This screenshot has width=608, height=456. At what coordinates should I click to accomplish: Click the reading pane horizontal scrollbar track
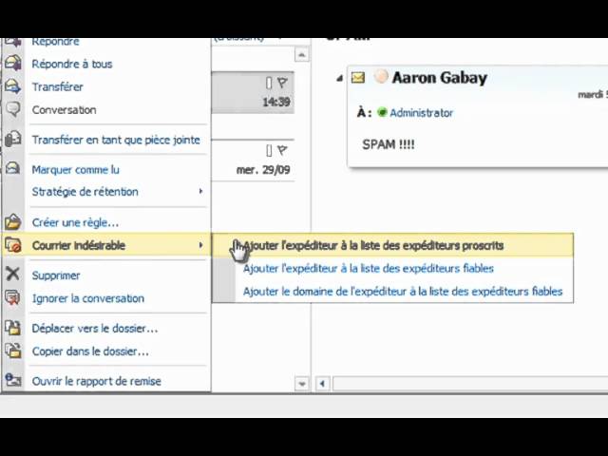(x=470, y=384)
